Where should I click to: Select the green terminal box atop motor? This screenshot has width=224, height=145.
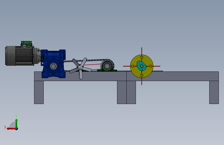pos(26,43)
